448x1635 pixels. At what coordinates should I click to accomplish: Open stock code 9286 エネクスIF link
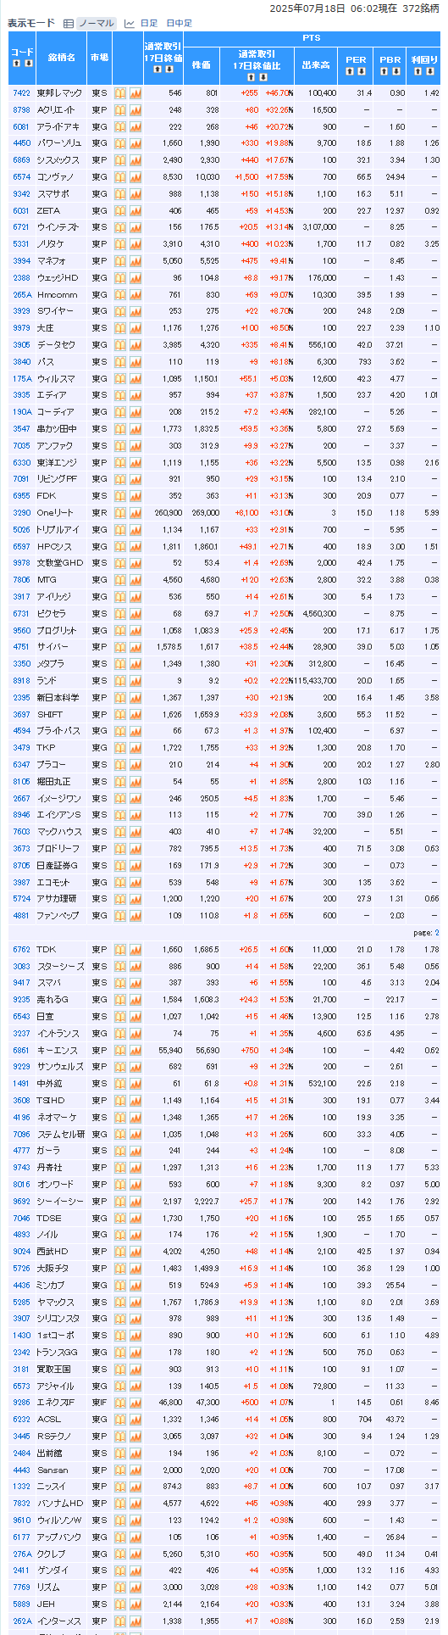[21, 1403]
